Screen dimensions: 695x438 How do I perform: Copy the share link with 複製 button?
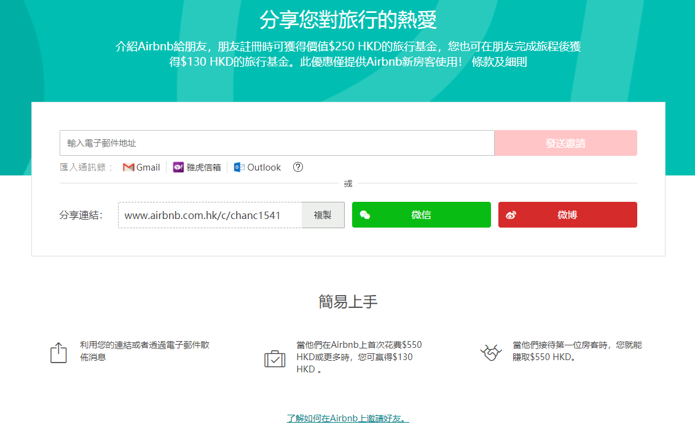point(323,215)
